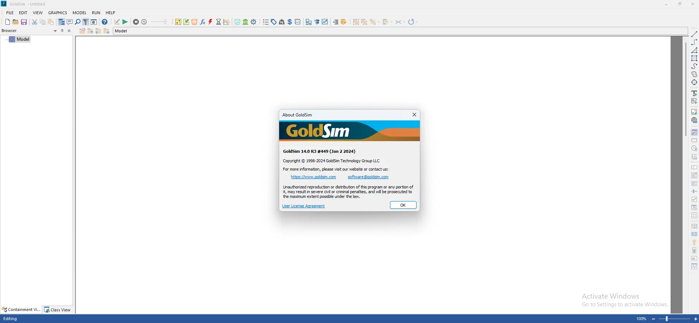The height and width of the screenshot is (323, 699).
Task: Click the zoom out minus button
Action: click(653, 319)
